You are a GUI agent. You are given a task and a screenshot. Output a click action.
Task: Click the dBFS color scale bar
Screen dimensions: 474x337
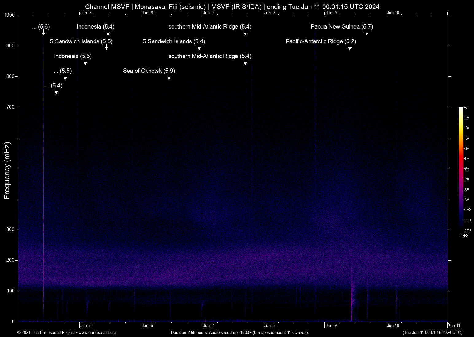461,169
